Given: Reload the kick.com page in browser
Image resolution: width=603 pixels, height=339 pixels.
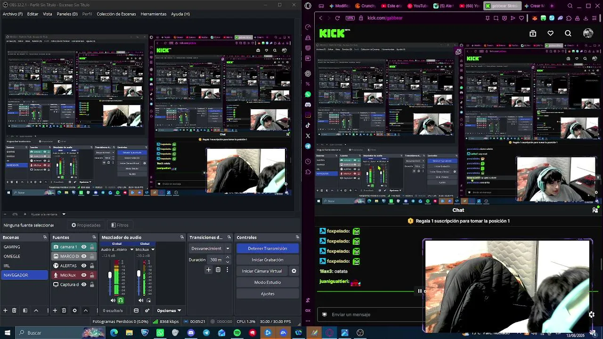Looking at the screenshot, I should pos(337,18).
